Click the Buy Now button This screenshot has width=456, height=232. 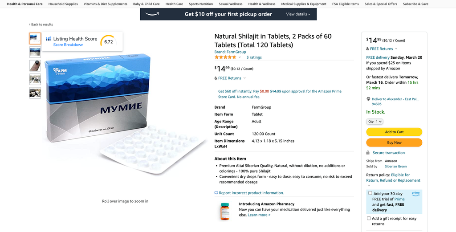point(394,142)
